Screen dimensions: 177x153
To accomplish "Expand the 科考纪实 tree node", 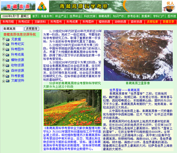I will [4, 44].
